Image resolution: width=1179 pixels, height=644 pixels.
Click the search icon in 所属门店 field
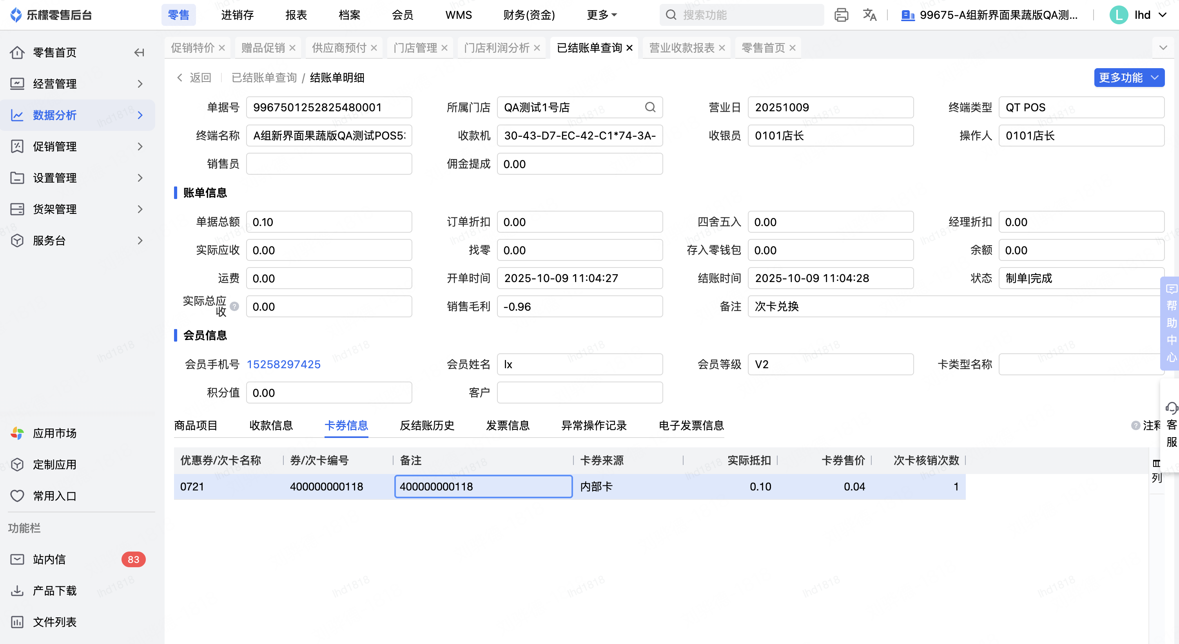point(650,107)
